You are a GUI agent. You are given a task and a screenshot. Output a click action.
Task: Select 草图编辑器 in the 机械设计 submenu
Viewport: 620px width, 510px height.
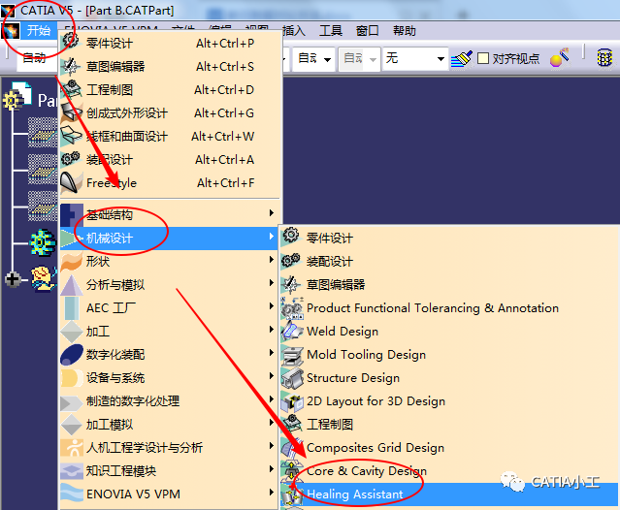(x=449, y=284)
